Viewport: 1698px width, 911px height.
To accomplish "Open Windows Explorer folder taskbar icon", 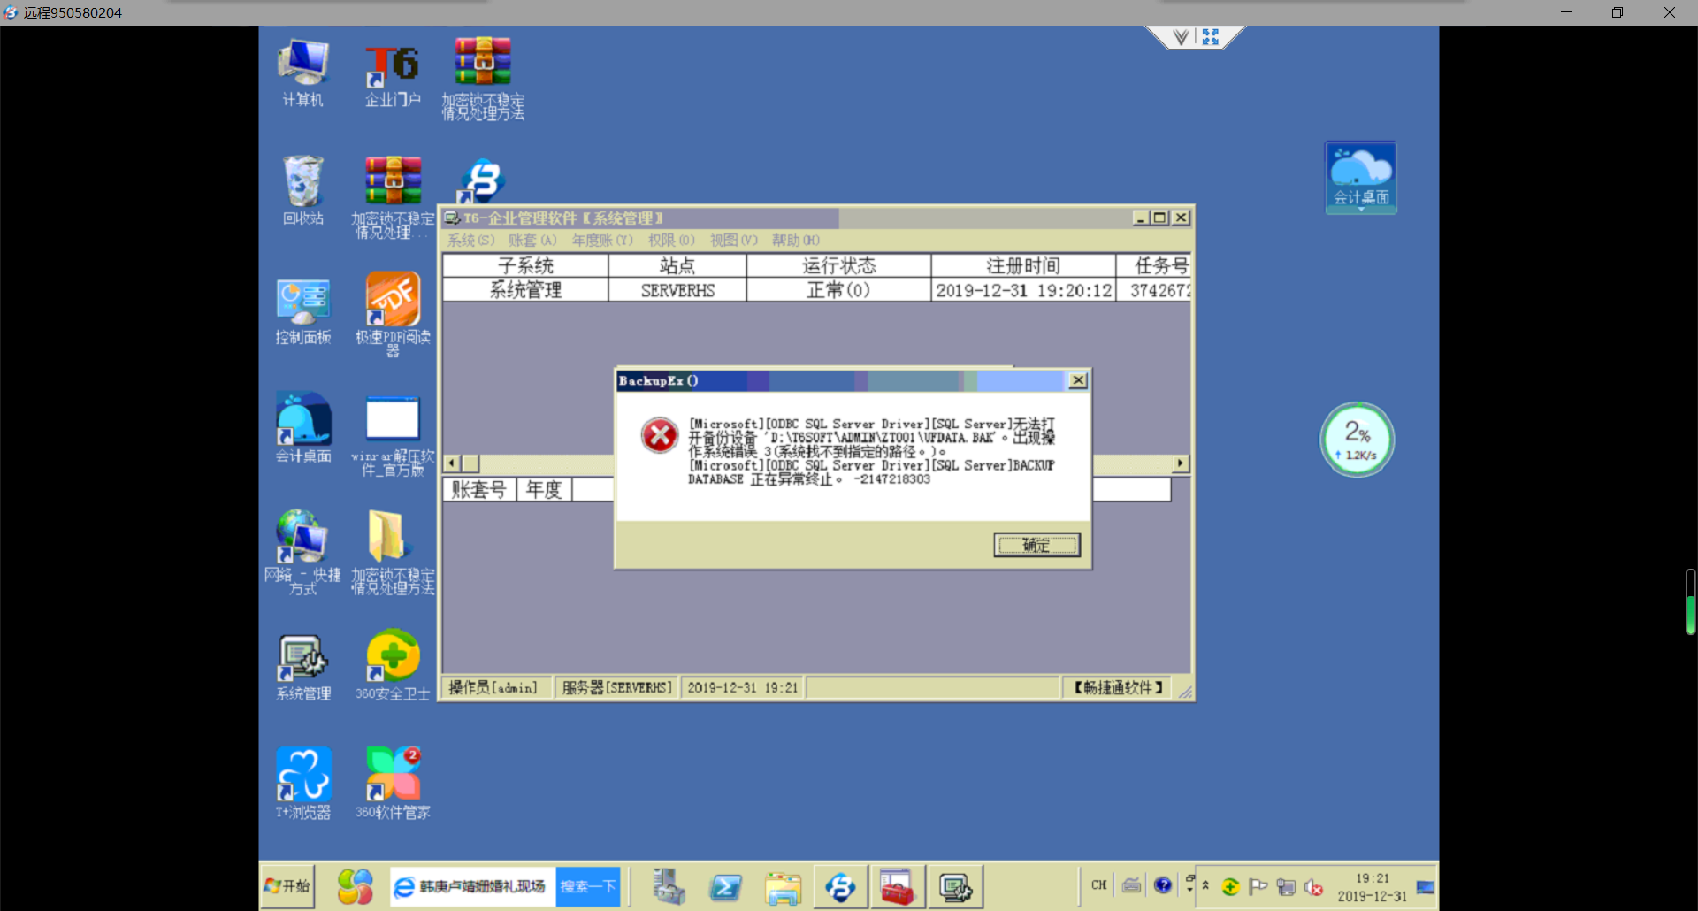I will (784, 886).
